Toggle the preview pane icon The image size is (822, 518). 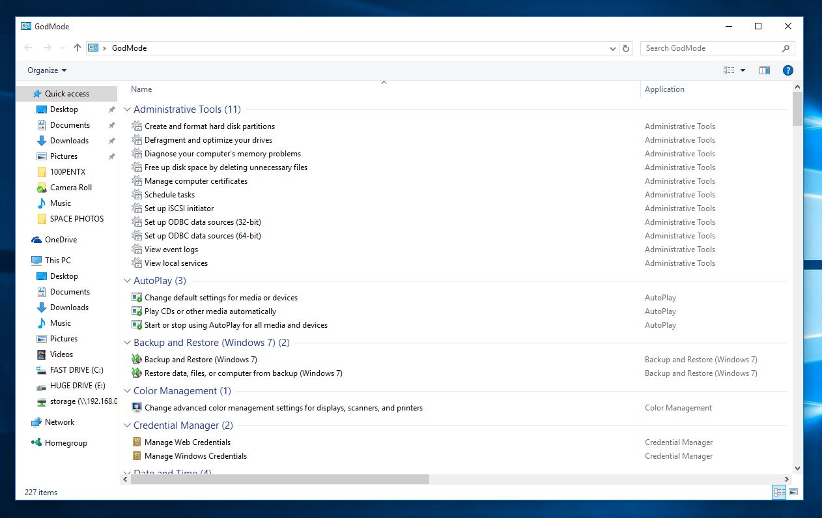click(x=765, y=70)
